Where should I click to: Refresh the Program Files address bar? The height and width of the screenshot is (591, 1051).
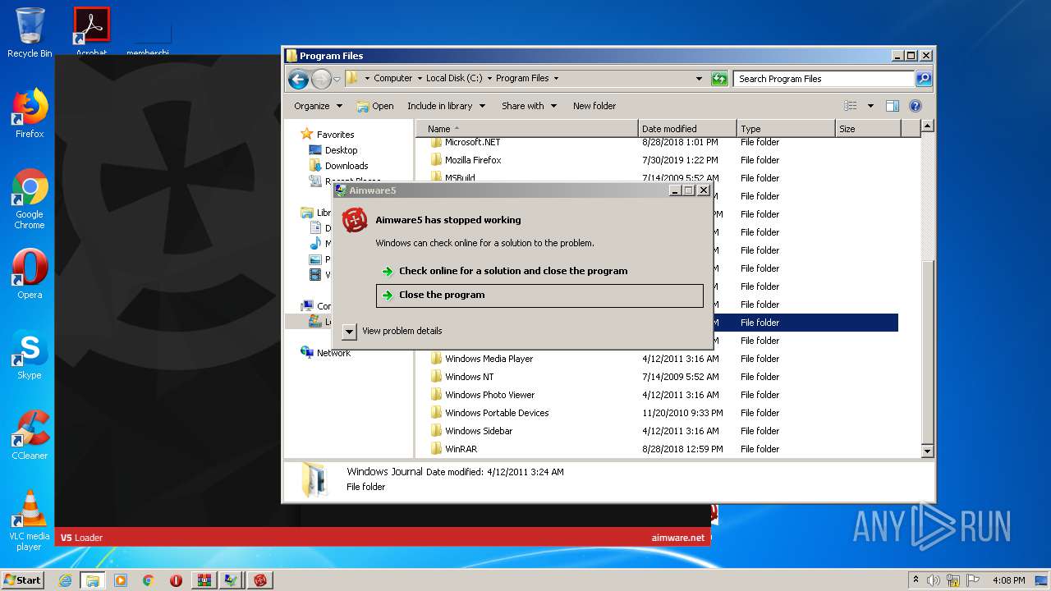click(x=719, y=79)
